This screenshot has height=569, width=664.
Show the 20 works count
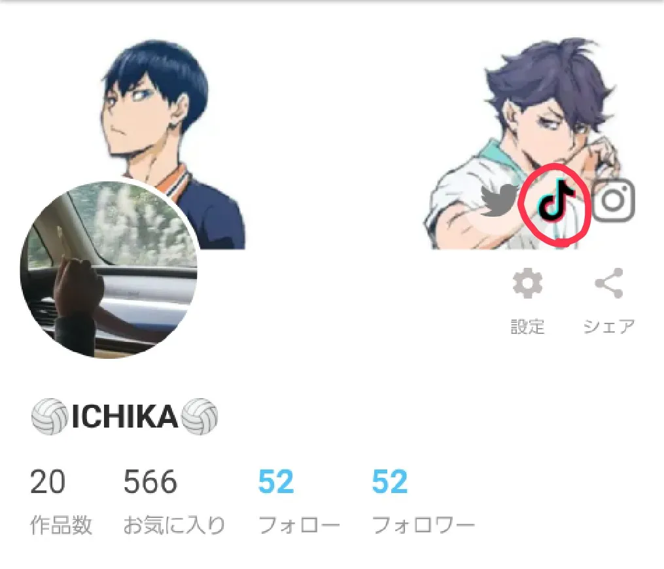pos(48,482)
